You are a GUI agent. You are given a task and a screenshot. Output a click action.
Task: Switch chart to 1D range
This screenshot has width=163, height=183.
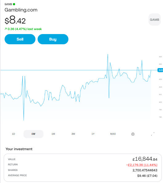pyautogui.click(x=14, y=134)
